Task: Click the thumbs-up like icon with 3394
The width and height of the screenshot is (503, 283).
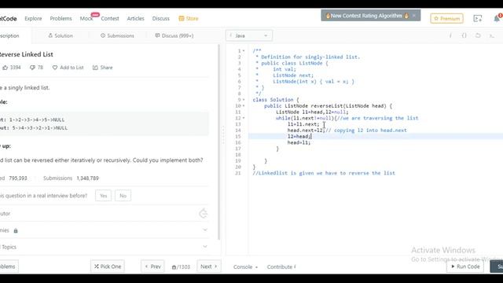Action: coord(6,68)
